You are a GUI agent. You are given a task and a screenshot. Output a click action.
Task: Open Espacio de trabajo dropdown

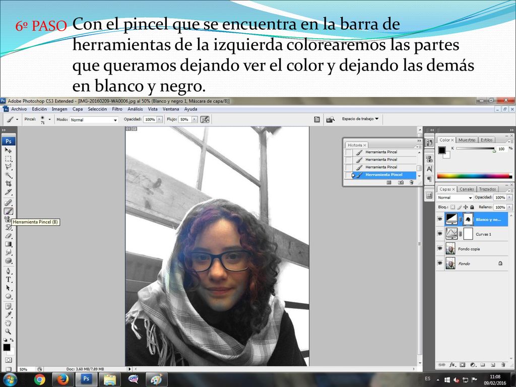point(360,119)
